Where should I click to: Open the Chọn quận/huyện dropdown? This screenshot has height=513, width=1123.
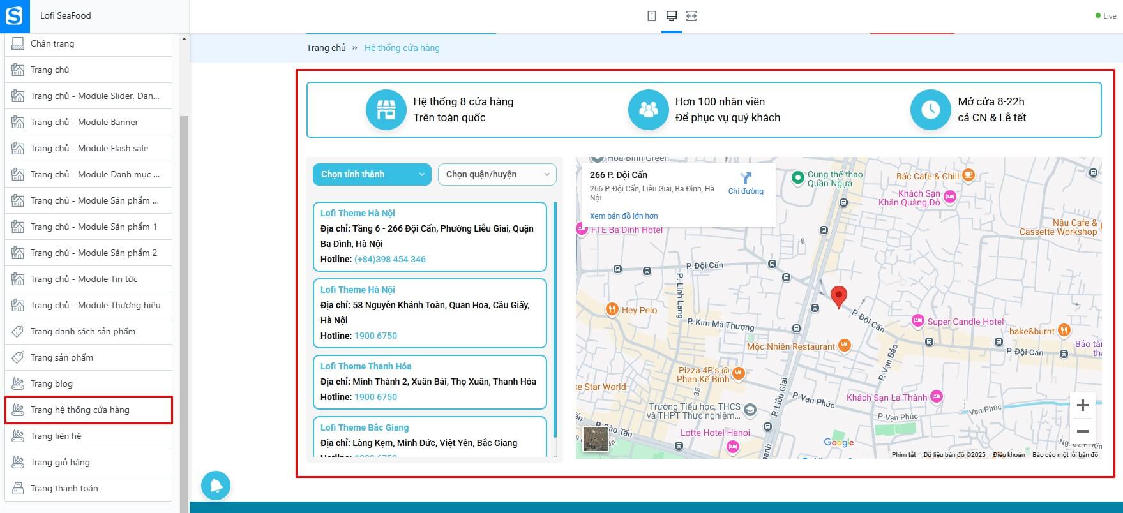[497, 175]
